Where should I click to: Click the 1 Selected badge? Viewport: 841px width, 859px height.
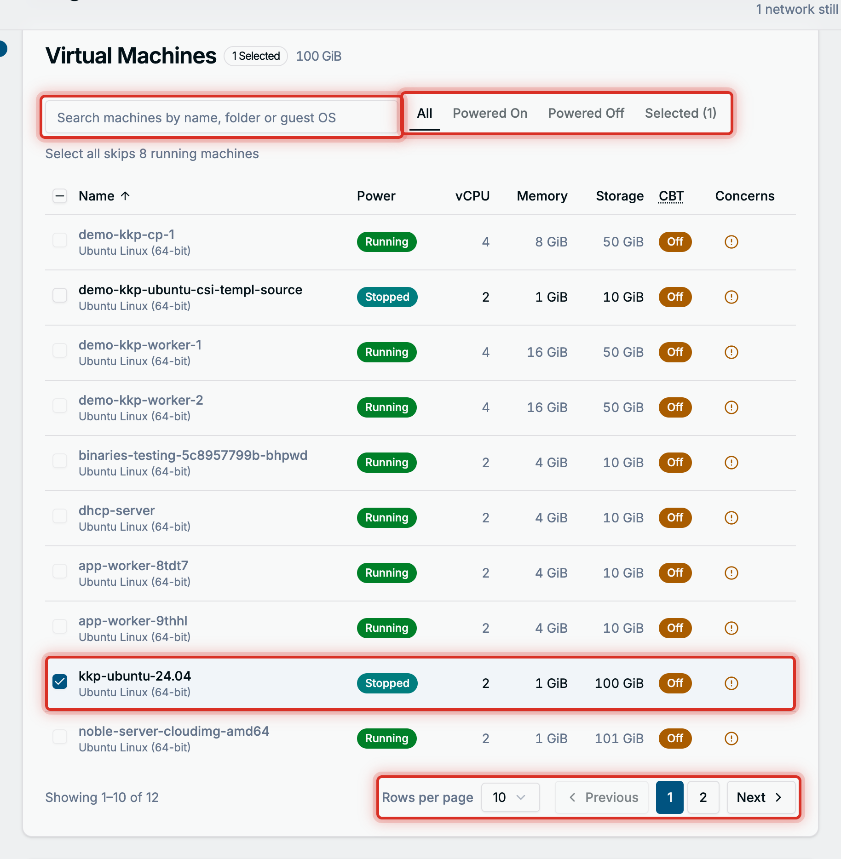tap(256, 56)
